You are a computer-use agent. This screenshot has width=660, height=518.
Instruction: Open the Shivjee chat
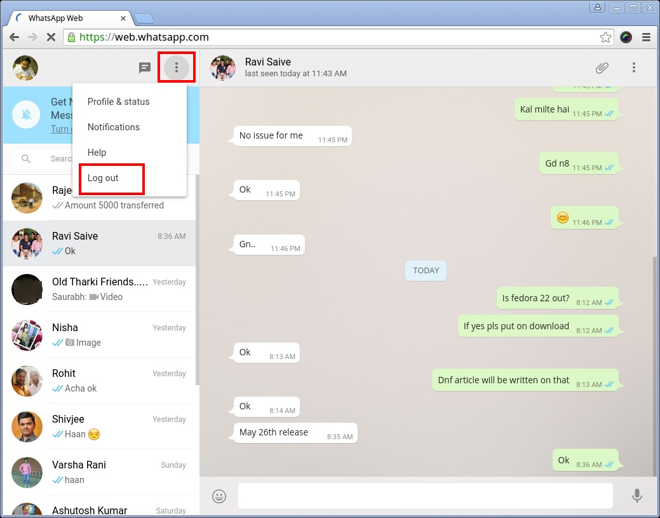pyautogui.click(x=99, y=426)
